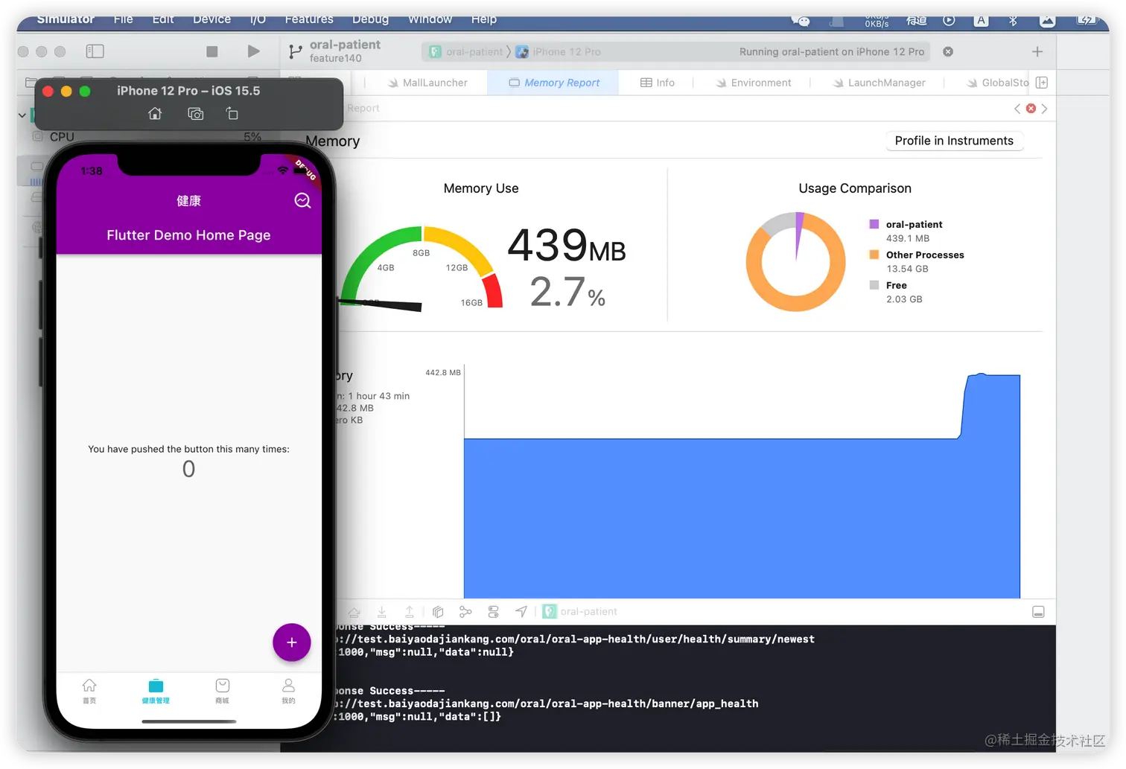Open the Environment editor tab
Image resolution: width=1126 pixels, height=769 pixels.
pyautogui.click(x=754, y=83)
